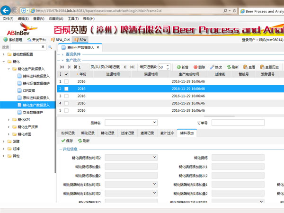
Task: Tick the checkbox for row 4
Action: (x=66, y=103)
